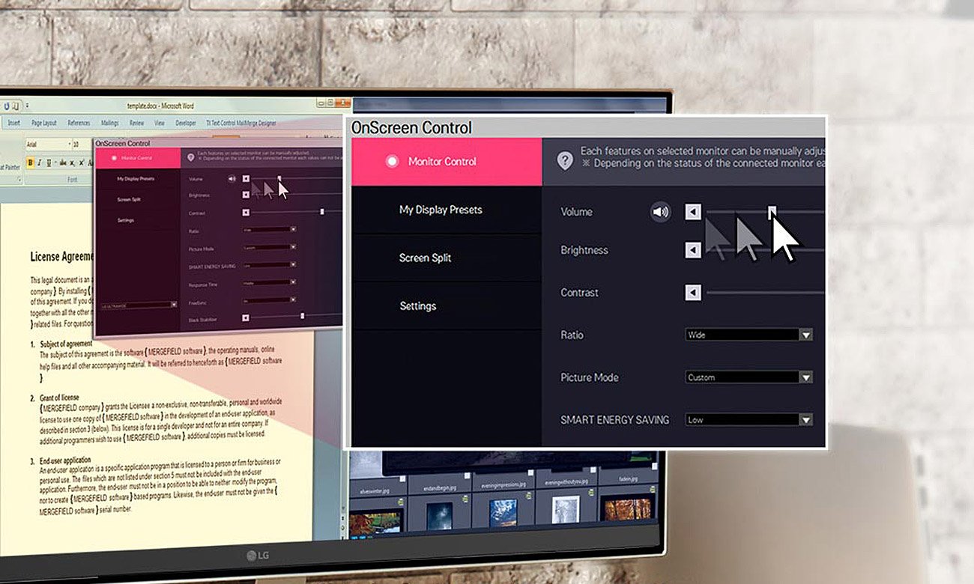974x584 pixels.
Task: Open the References tab in Word
Action: tap(79, 123)
